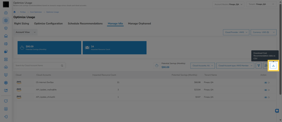Expand chevron arrow for API_Update_vfn1qr61 row
This screenshot has height=122, width=282.
[269, 97]
